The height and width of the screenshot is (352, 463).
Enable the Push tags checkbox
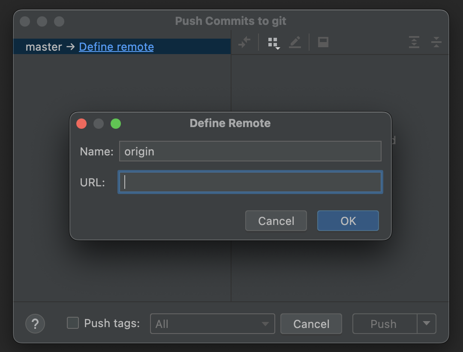[73, 323]
